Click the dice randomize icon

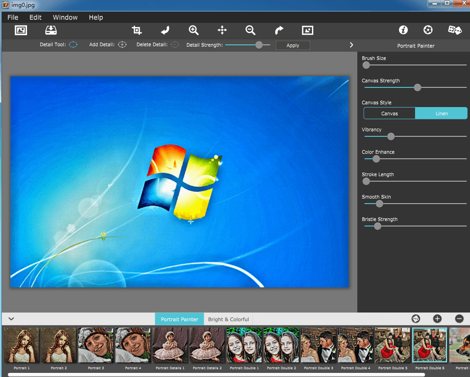point(454,30)
